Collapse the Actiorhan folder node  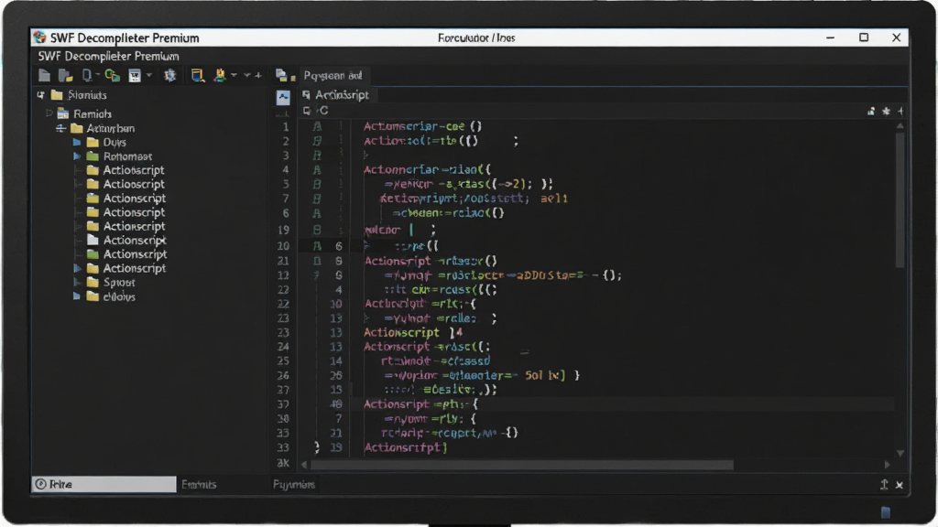61,128
